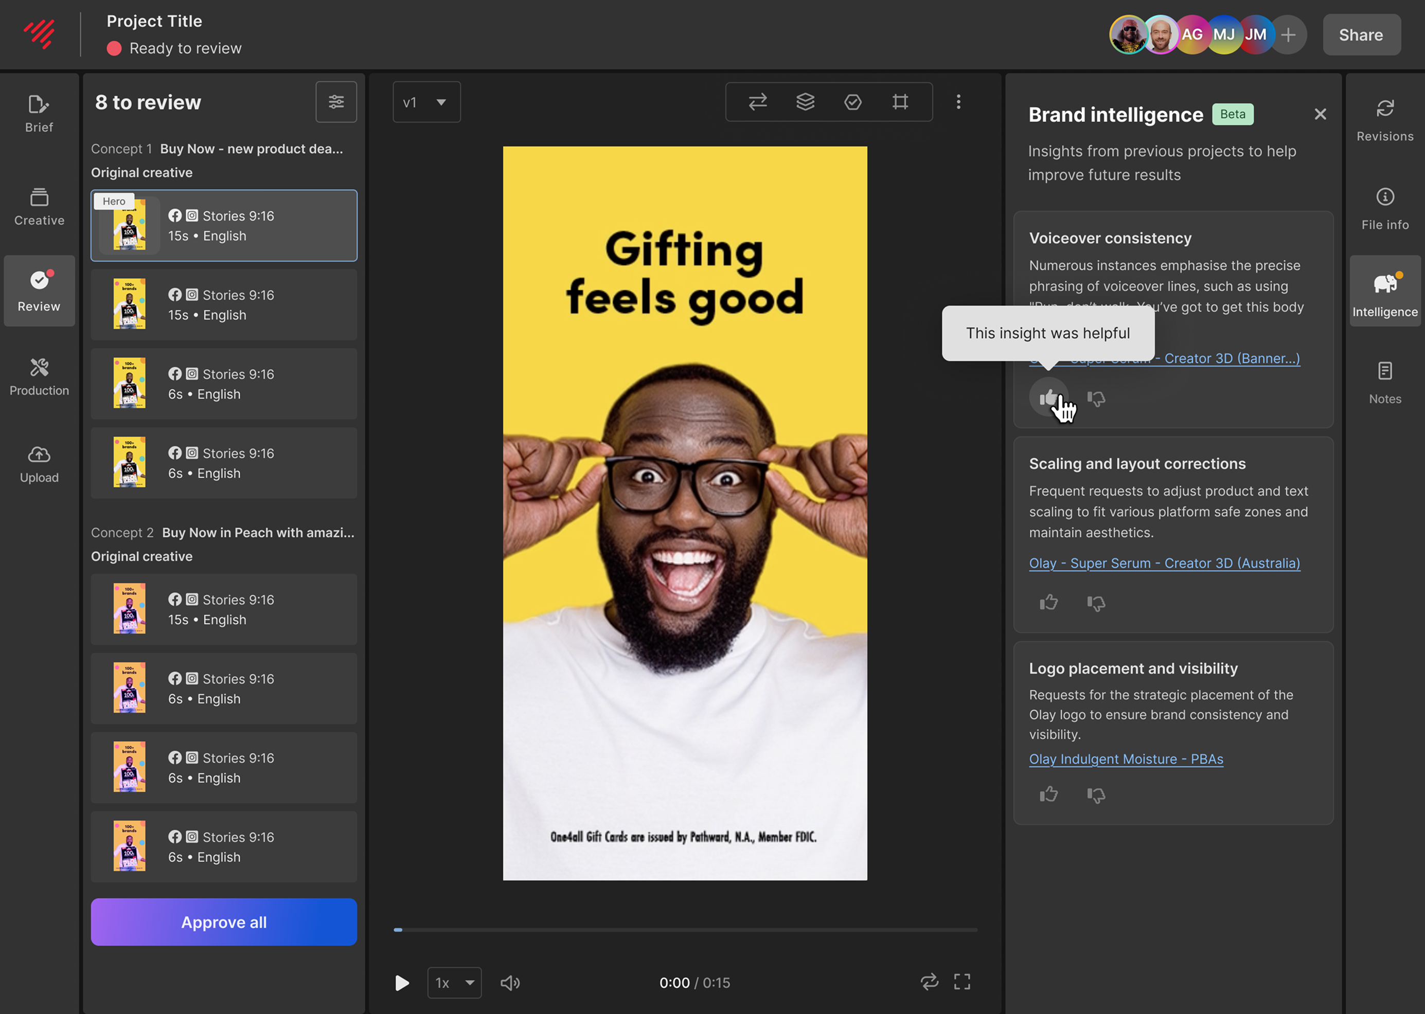Toggle loop playback on the player

tap(929, 982)
